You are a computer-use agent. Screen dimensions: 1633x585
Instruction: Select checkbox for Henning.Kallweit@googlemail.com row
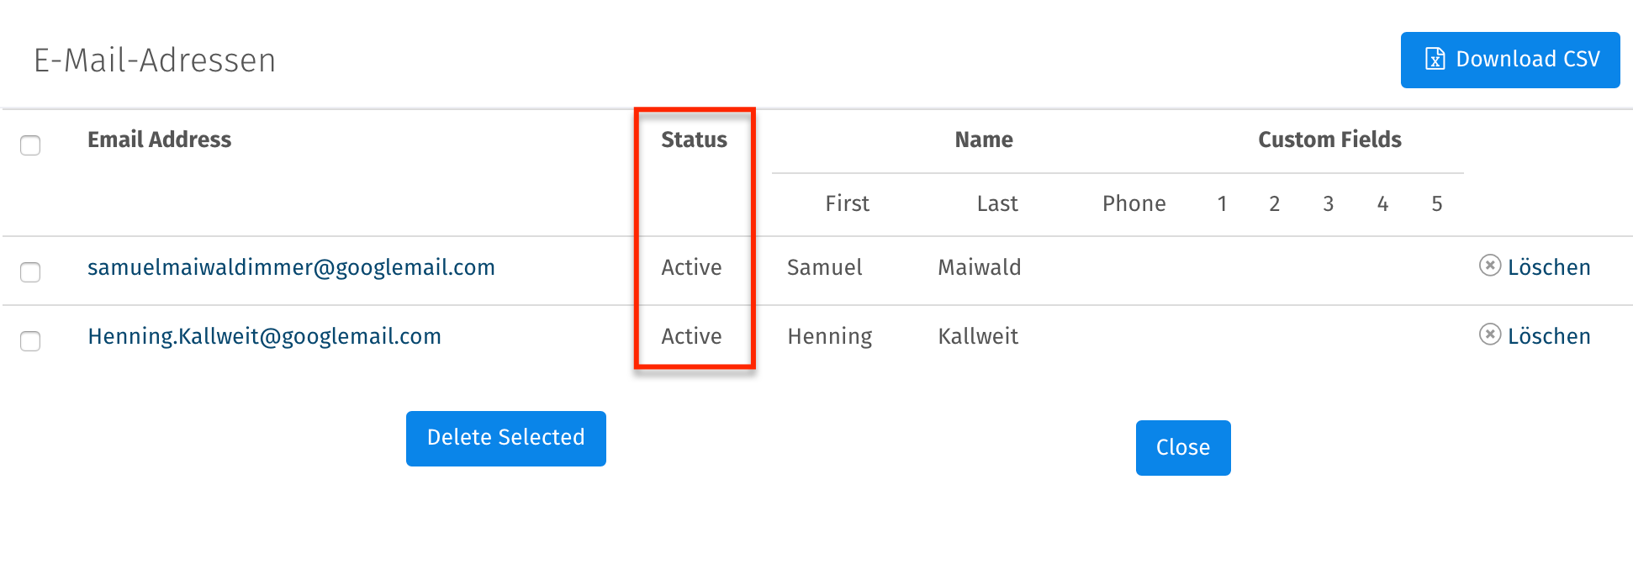tap(30, 341)
